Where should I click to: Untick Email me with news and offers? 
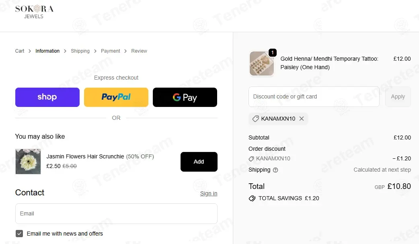point(19,234)
